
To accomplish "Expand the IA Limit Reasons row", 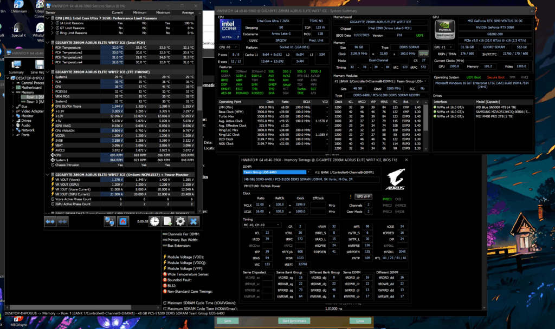I will [x=53, y=23].
